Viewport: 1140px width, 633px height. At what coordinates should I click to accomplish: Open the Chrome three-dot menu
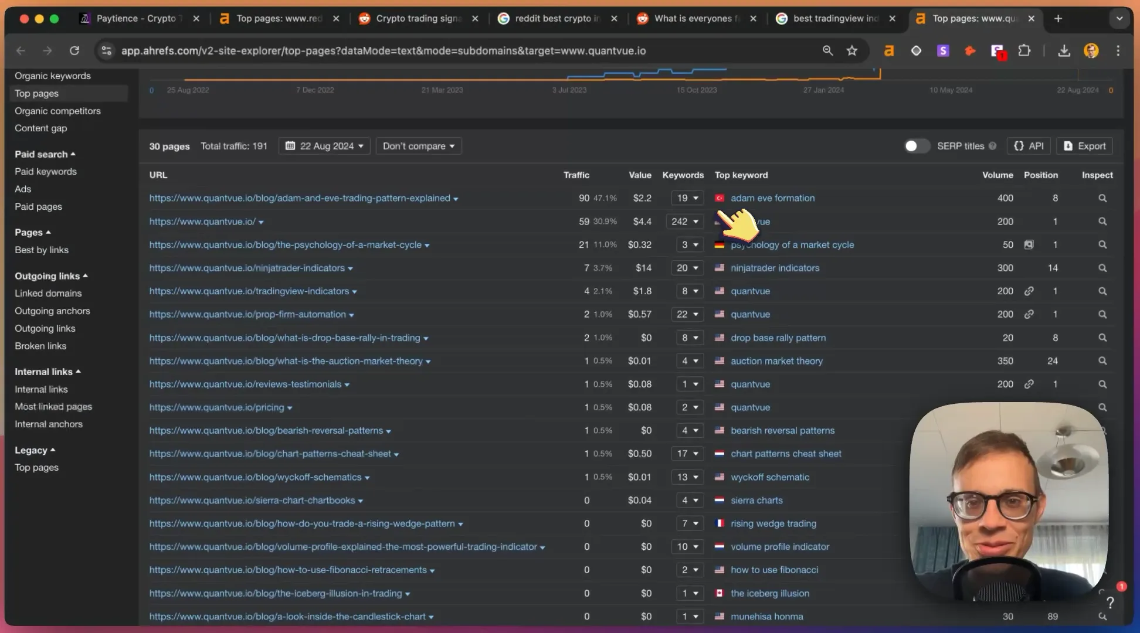pyautogui.click(x=1118, y=51)
